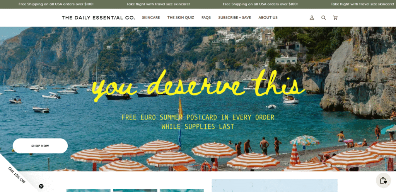This screenshot has height=192, width=396.
Task: Open the light blue image tile below hero
Action: [275, 186]
